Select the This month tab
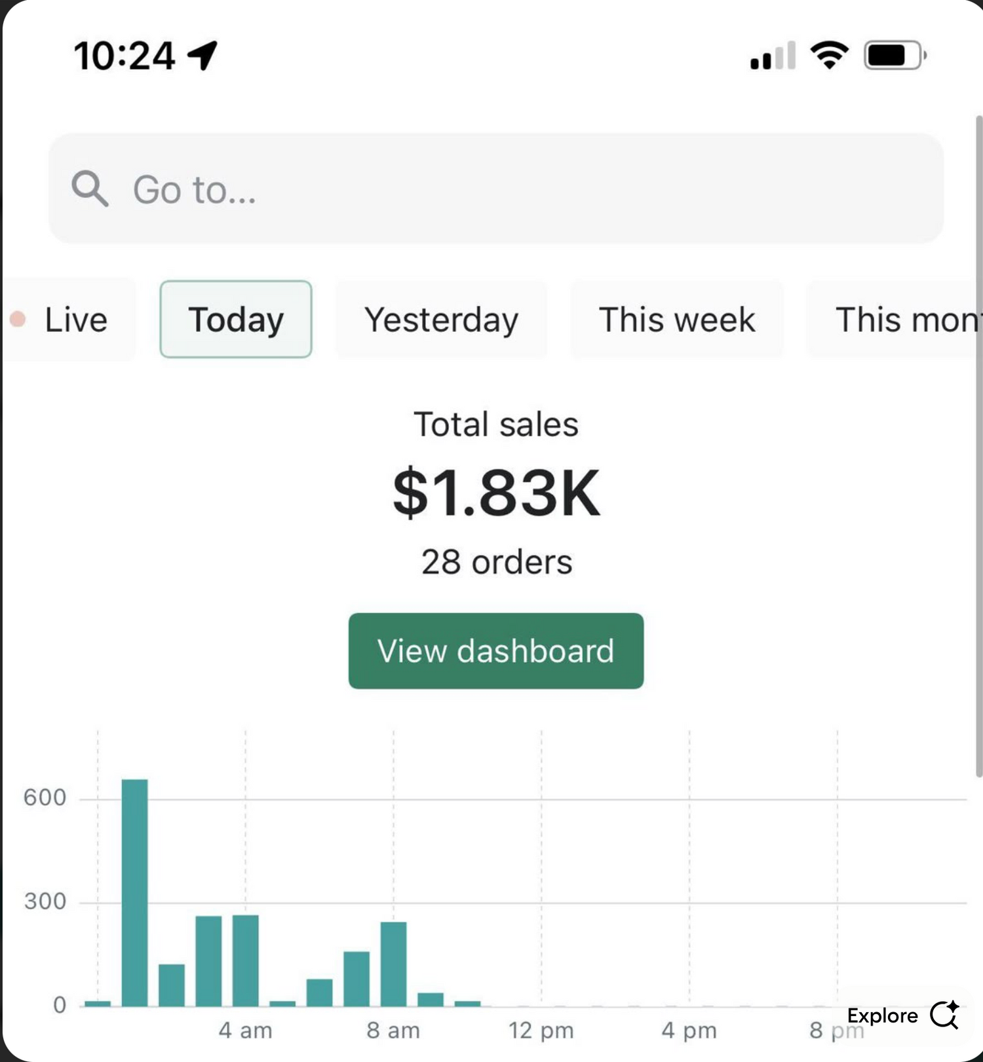983x1062 pixels. coord(906,320)
